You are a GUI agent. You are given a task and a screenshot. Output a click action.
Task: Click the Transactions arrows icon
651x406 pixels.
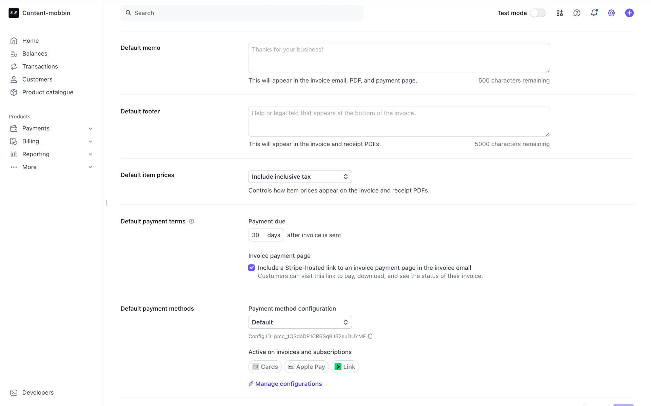pyautogui.click(x=14, y=66)
